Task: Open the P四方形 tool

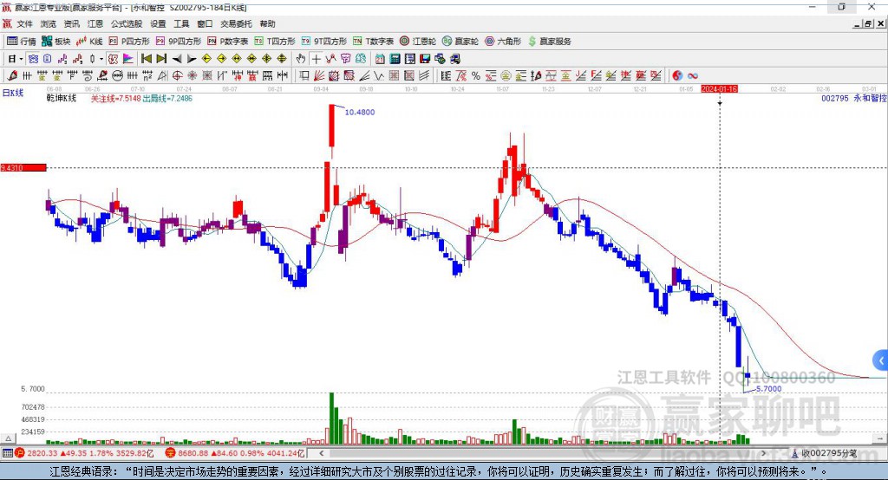Action: point(129,42)
